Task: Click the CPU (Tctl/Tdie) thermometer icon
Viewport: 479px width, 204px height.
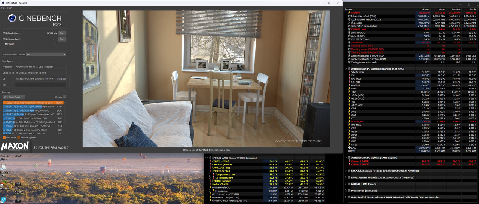Action: (x=210, y=161)
